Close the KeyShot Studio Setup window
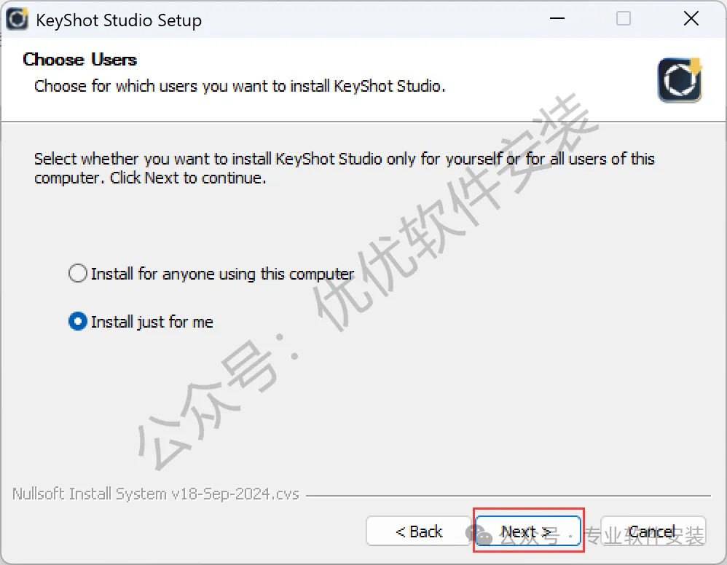This screenshot has width=727, height=565. pos(691,18)
